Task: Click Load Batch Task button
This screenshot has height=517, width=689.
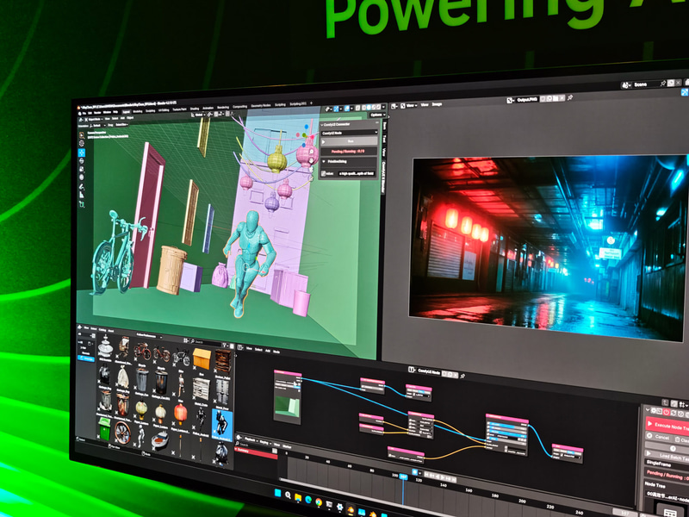Action: pos(667,455)
